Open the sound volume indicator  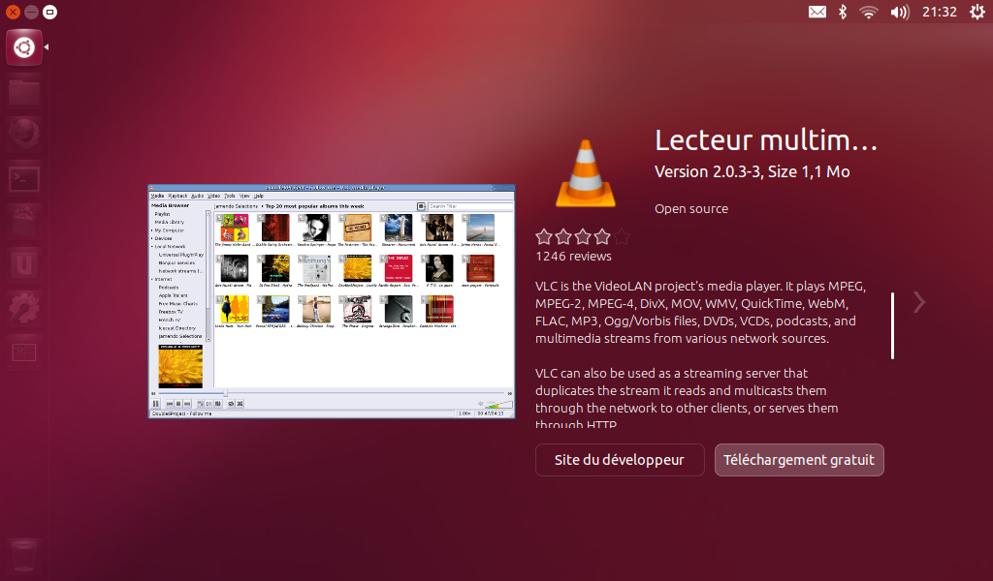tap(899, 12)
